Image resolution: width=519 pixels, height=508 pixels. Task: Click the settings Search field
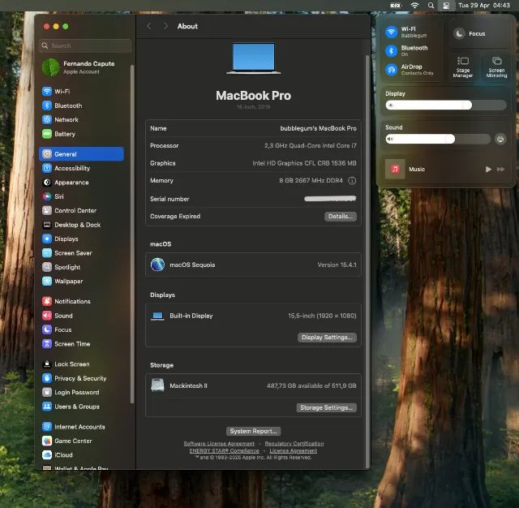(x=85, y=45)
